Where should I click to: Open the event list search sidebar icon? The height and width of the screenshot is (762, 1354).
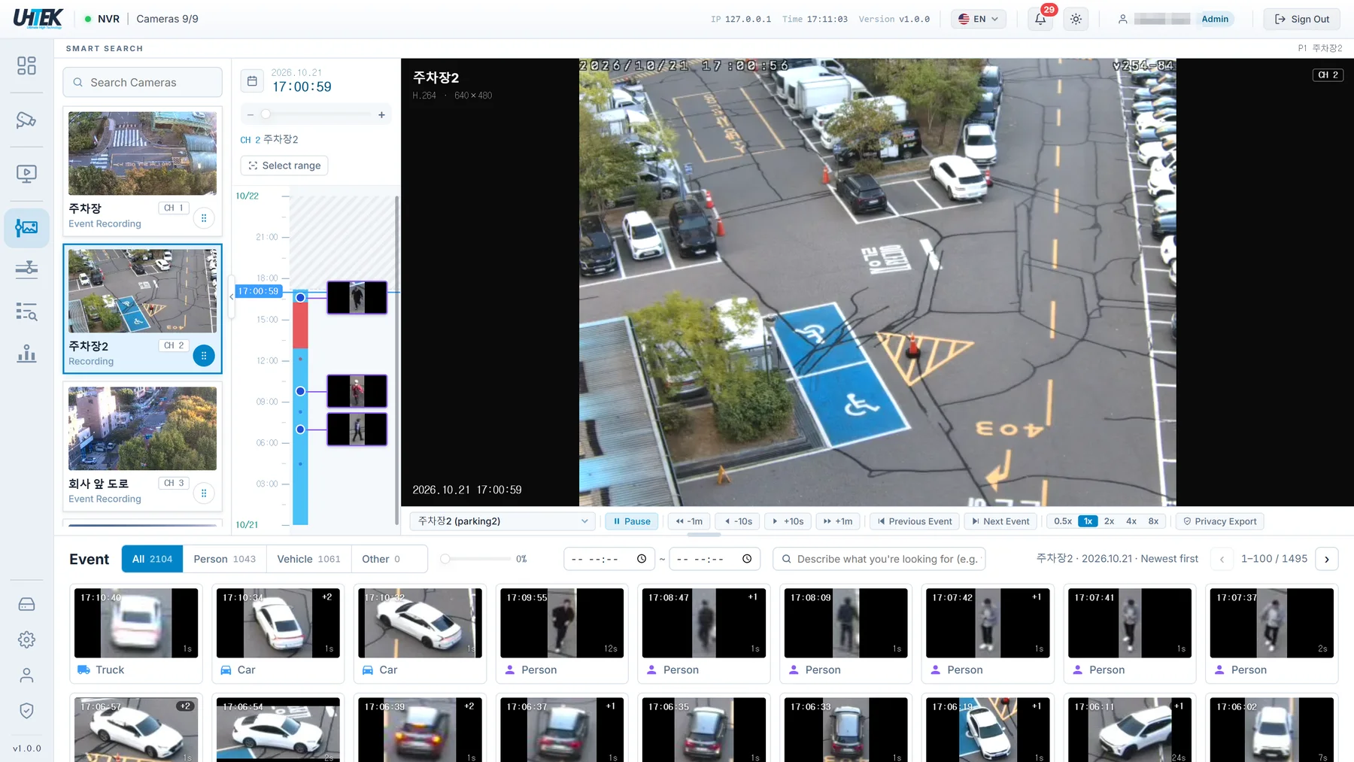click(x=26, y=311)
